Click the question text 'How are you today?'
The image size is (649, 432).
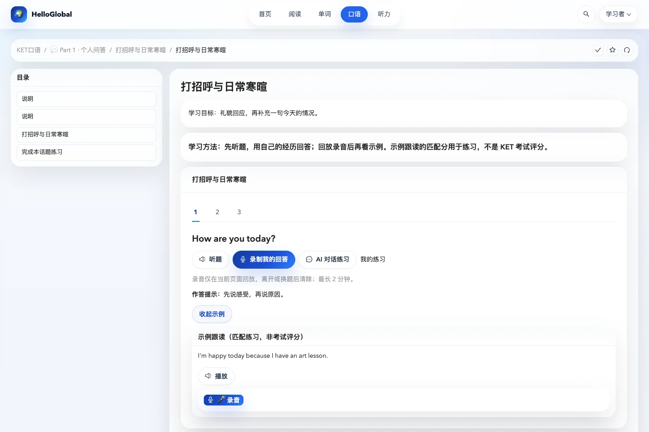click(x=233, y=238)
